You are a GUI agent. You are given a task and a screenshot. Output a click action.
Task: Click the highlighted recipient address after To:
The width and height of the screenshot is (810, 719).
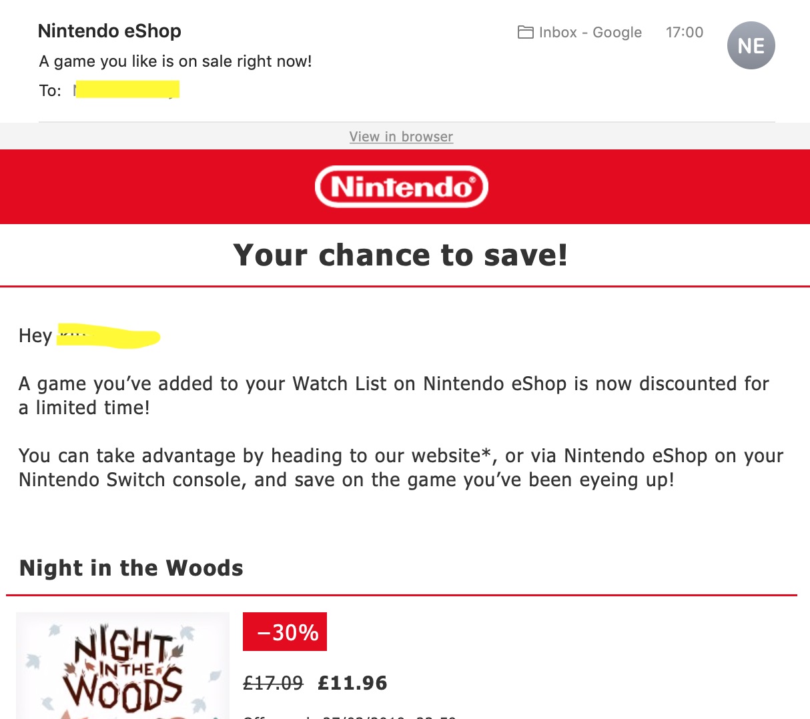point(127,89)
